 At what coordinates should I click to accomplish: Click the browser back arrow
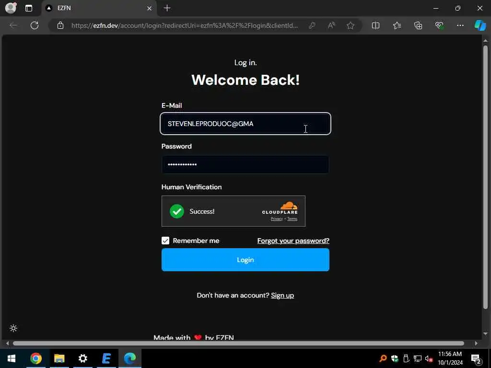pos(13,25)
